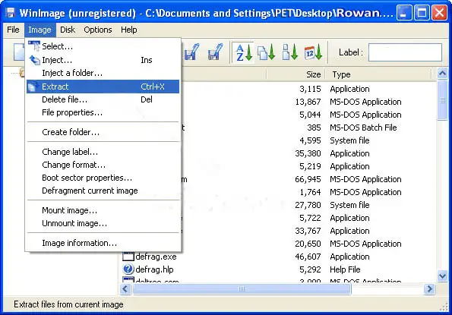This screenshot has height=315, width=452.
Task: Click the Help File type cell
Action: point(345,269)
